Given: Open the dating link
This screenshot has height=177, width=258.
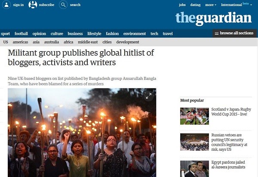Looking at the screenshot, I should point(195,5).
